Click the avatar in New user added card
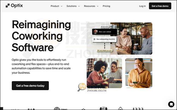The image size is (177, 110). pos(96,32)
